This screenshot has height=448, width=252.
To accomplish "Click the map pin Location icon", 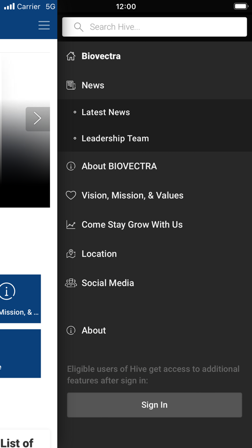I will (x=71, y=254).
